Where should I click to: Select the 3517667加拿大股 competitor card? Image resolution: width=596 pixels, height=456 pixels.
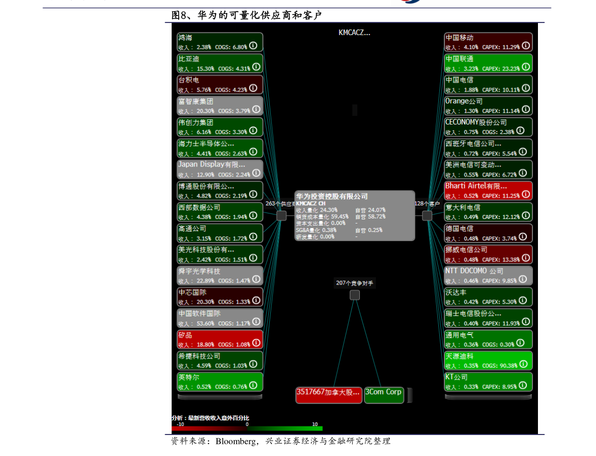(328, 395)
